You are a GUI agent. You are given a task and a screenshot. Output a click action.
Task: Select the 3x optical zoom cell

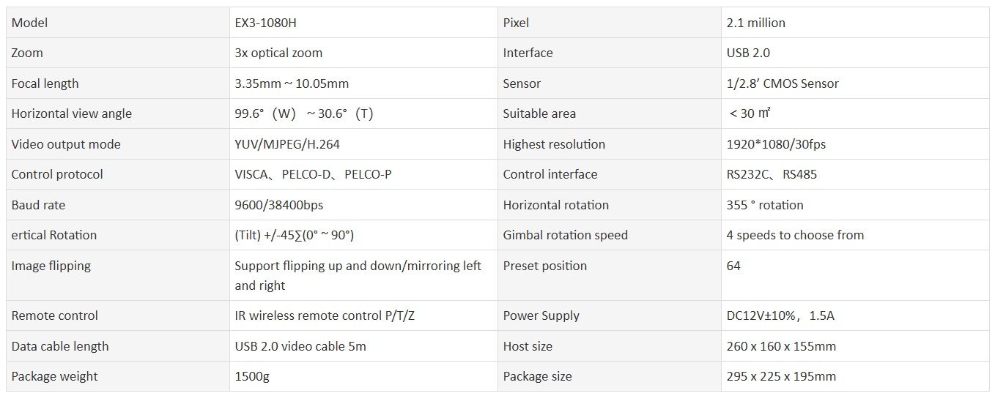[x=278, y=53]
